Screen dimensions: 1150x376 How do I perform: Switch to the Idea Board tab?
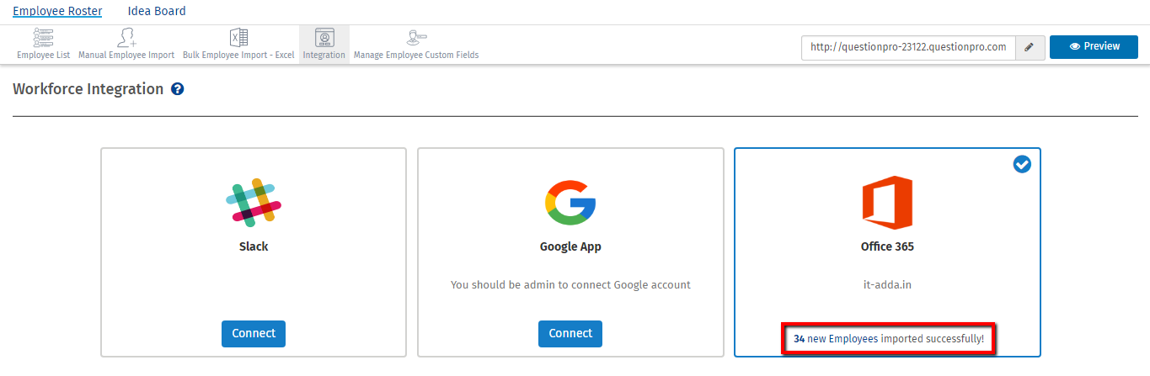(157, 11)
